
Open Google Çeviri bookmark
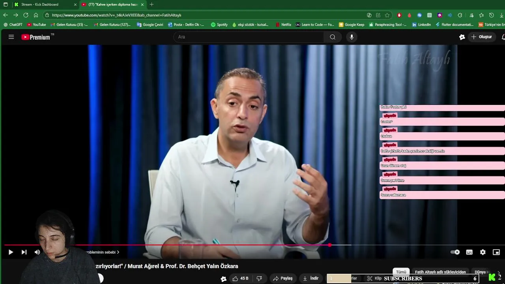coord(150,24)
